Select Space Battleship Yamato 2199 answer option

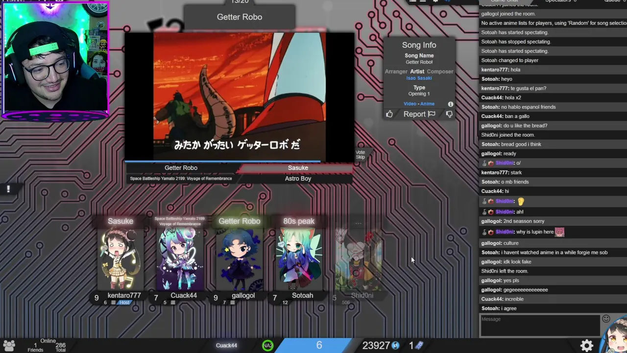tap(181, 178)
